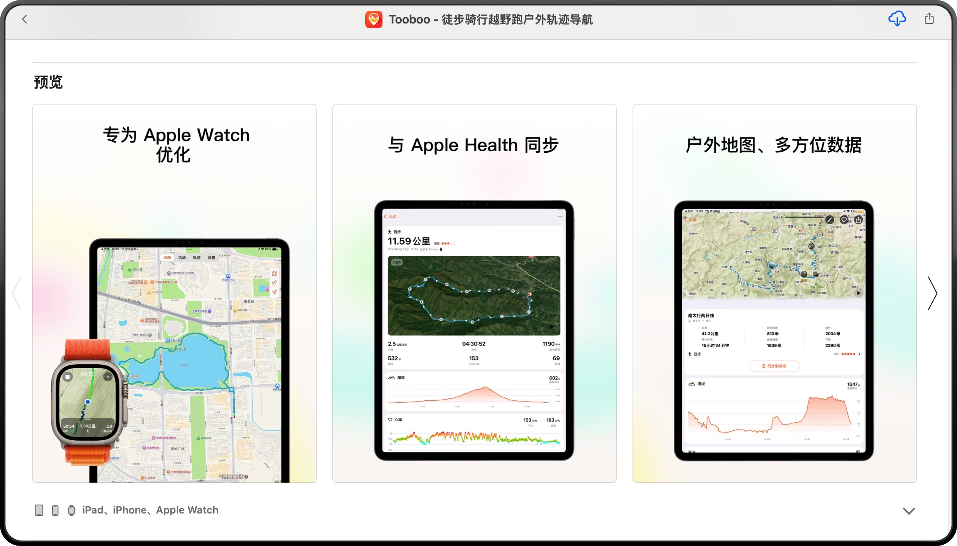This screenshot has width=957, height=546.
Task: Click the Apple Watch device icon
Action: point(72,510)
